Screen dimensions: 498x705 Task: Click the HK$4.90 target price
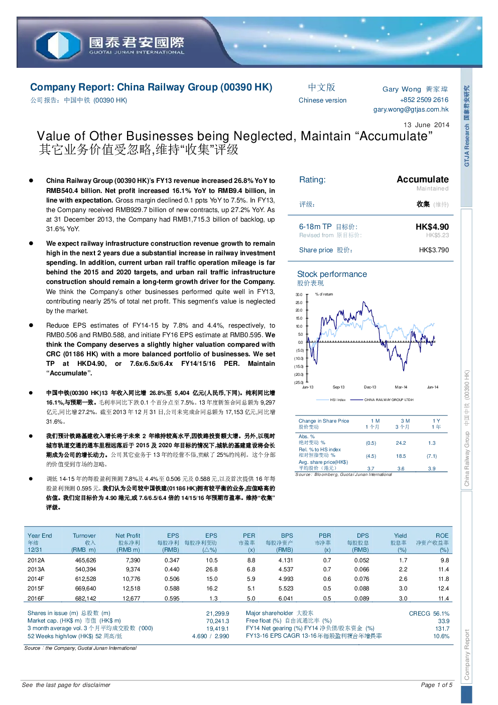[x=432, y=227]
